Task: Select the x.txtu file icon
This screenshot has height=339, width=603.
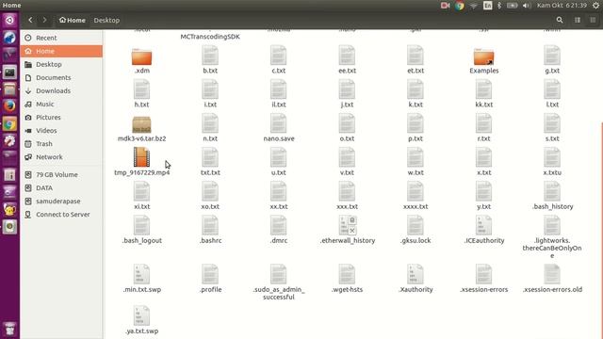Action: click(552, 157)
